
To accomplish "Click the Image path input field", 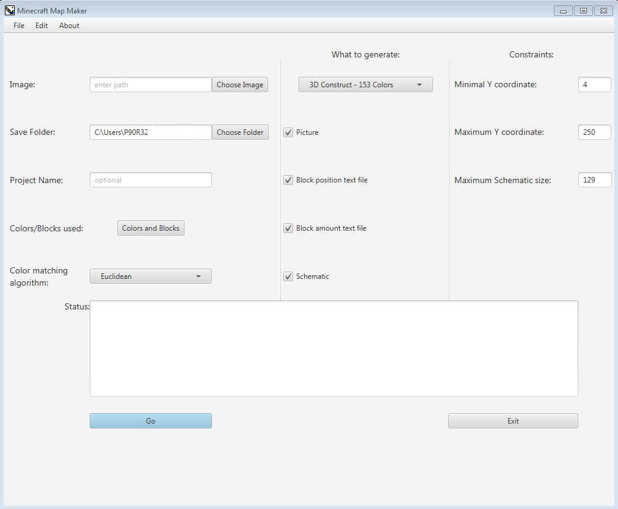I will pos(150,85).
